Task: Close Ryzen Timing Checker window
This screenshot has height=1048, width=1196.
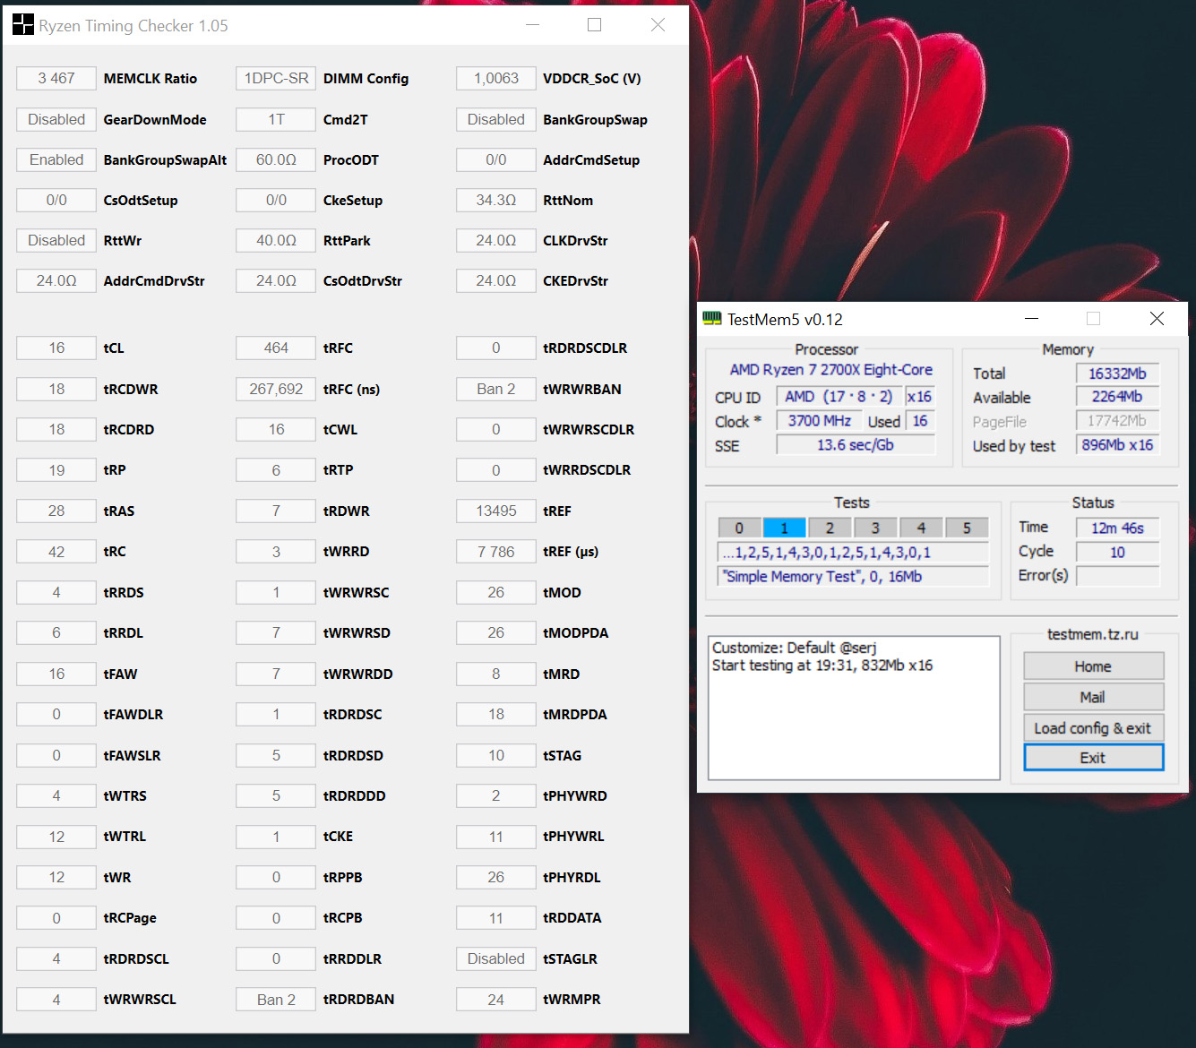Action: click(658, 25)
